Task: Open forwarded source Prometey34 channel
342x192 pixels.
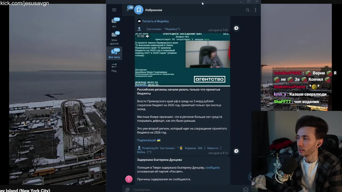Action: 150,148
